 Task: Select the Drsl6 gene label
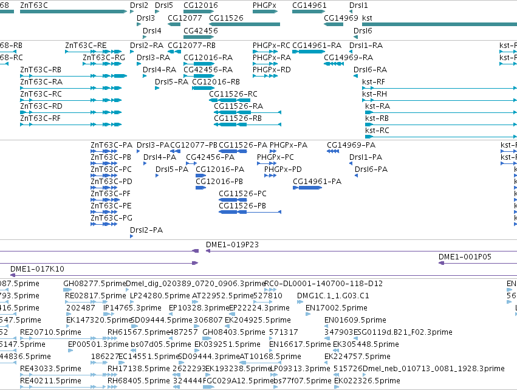point(363,30)
